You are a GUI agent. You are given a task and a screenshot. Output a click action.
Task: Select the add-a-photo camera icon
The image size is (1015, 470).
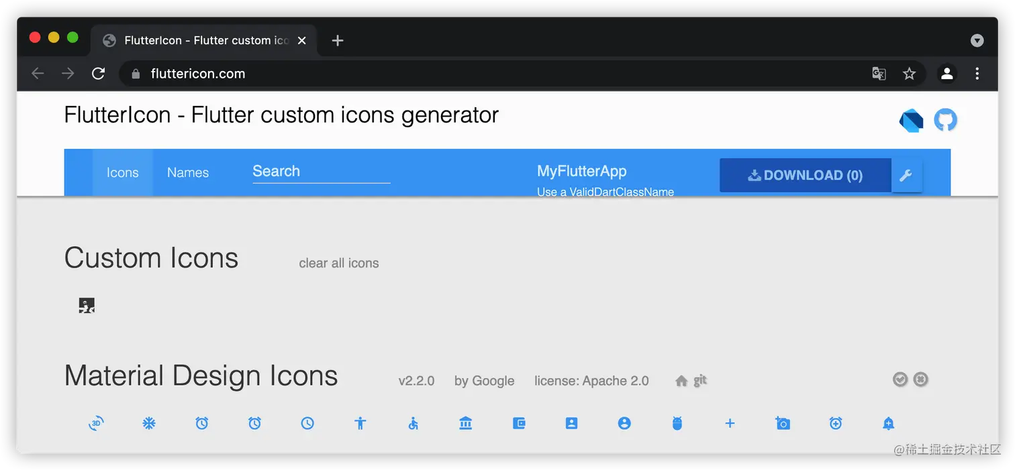tap(783, 423)
